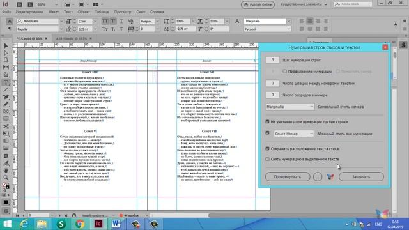
Task: Open the 'Существенные элементы' workspace switcher
Action: point(304,4)
